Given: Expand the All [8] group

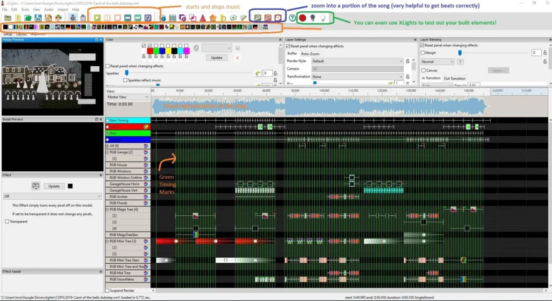Looking at the screenshot, I should (107, 146).
